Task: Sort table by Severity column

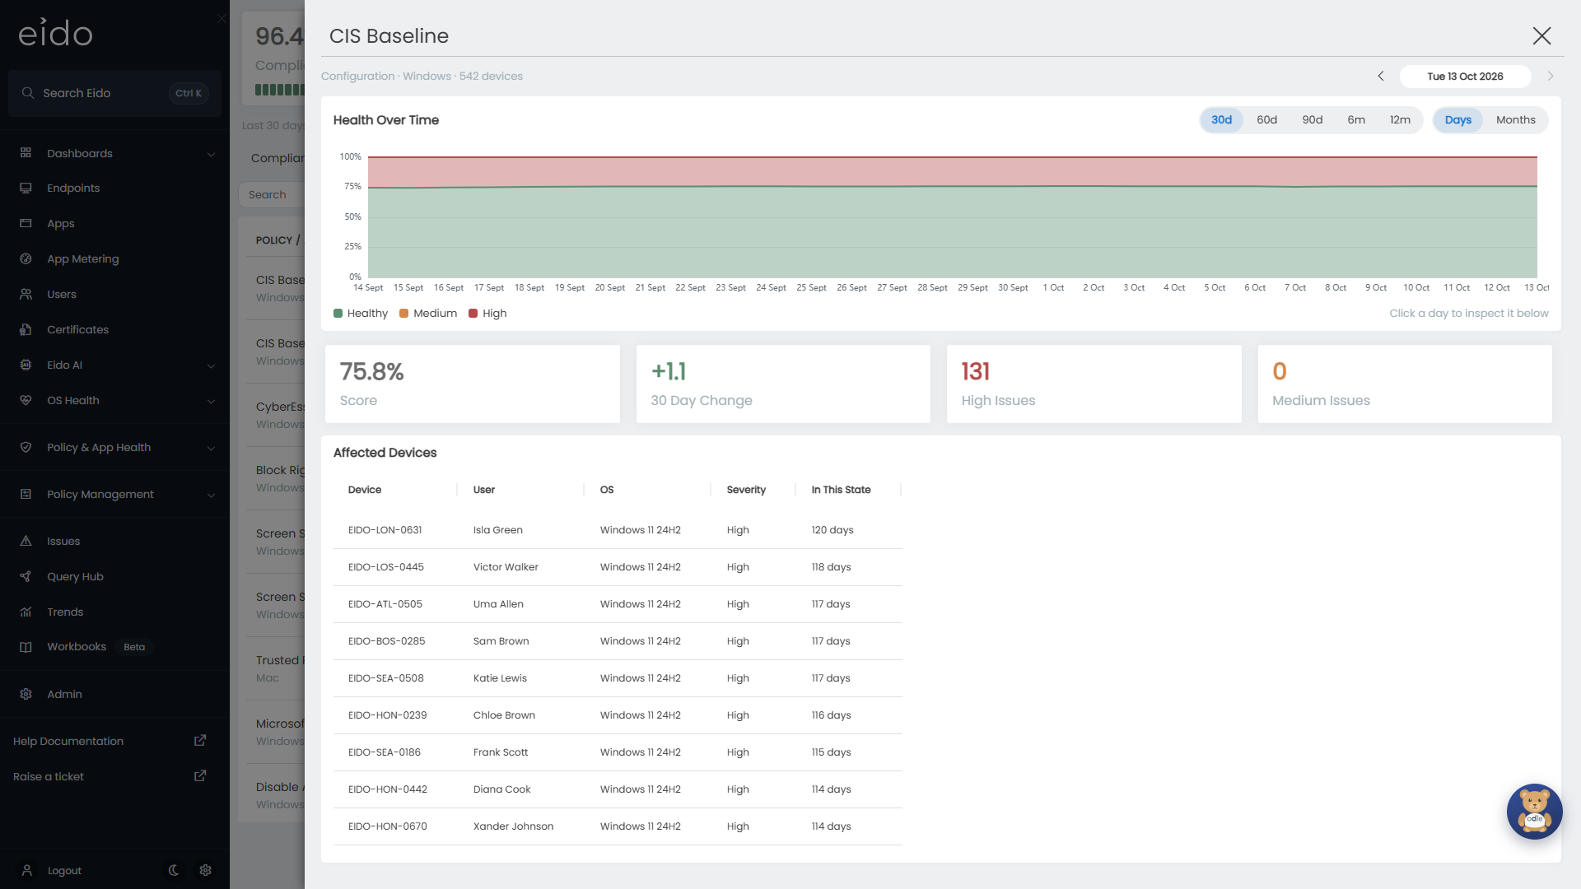Action: pos(746,490)
